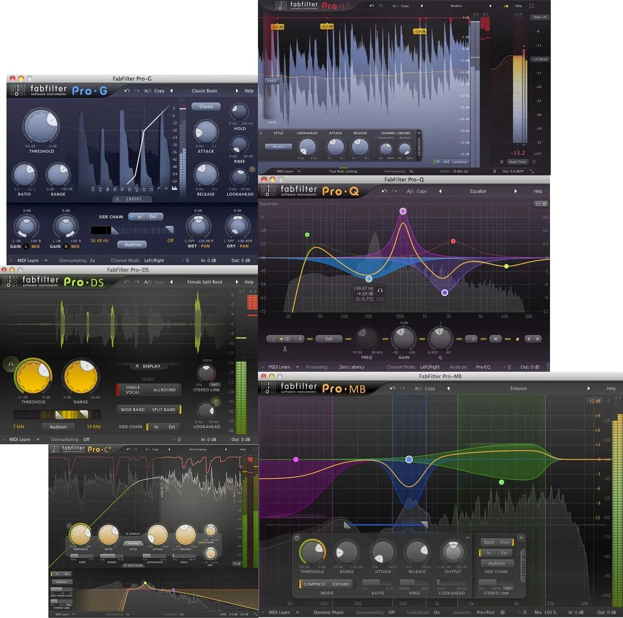Click the L gain-mix link icon in Pro-G
The width and height of the screenshot is (623, 618).
click(x=26, y=246)
